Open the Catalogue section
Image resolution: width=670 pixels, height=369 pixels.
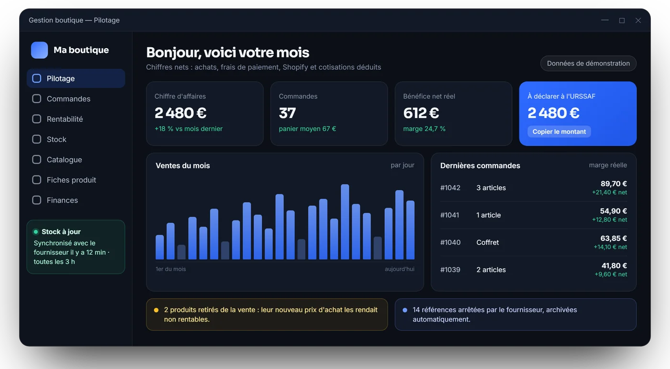tap(76, 160)
